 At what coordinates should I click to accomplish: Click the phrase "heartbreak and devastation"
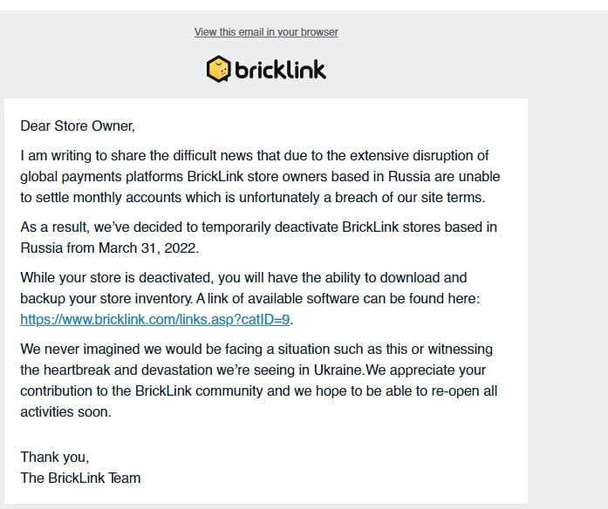(128, 370)
